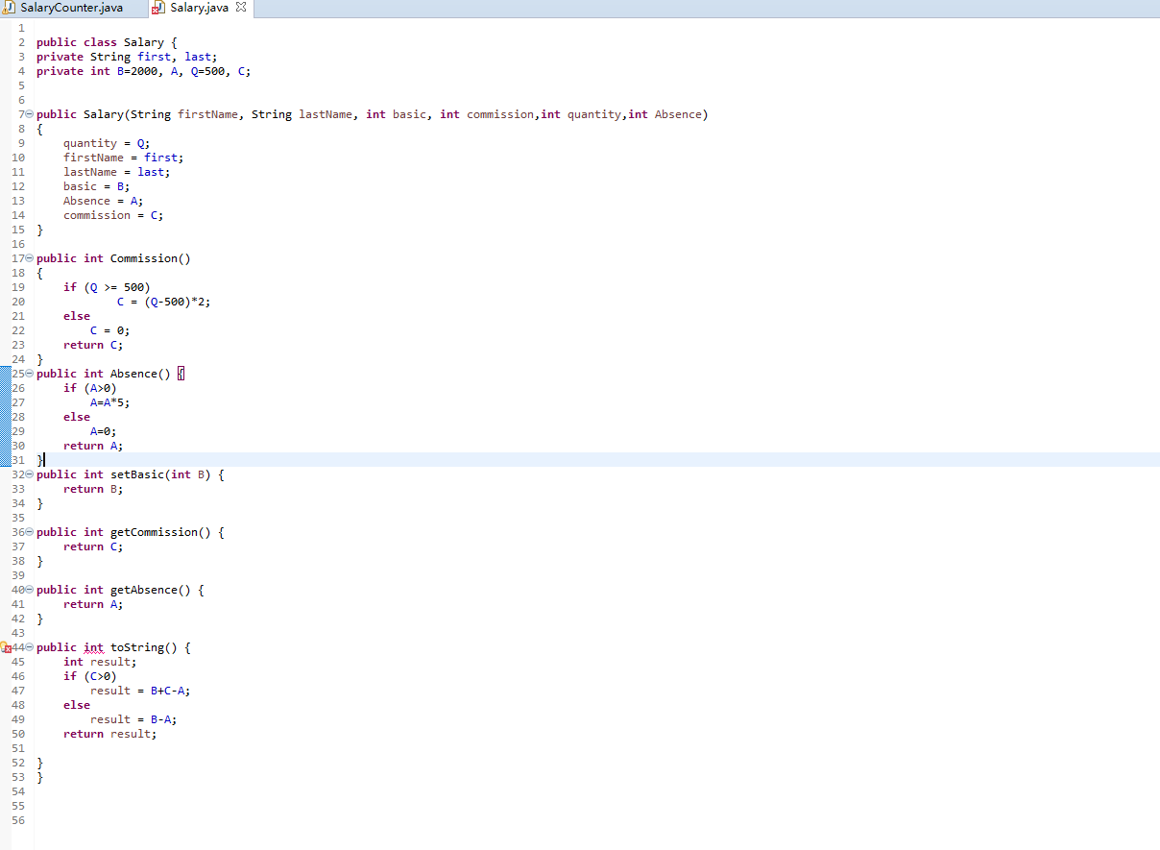Click the 'basic = B;' statement
The width and height of the screenshot is (1160, 850).
point(96,186)
